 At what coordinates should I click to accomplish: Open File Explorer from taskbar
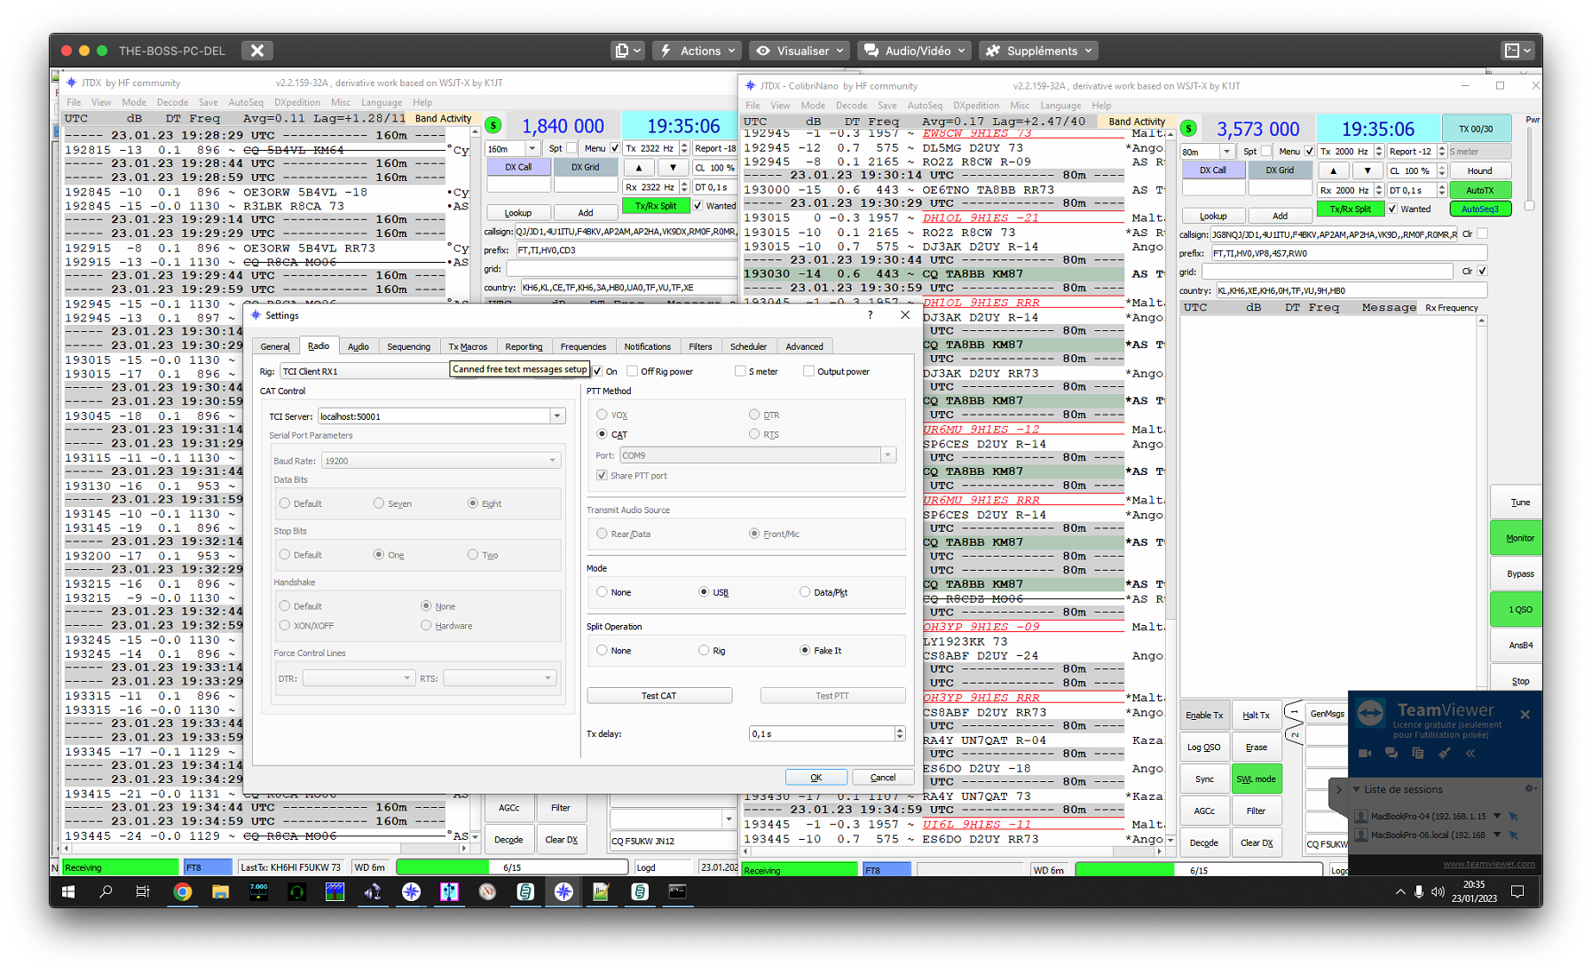(x=220, y=891)
